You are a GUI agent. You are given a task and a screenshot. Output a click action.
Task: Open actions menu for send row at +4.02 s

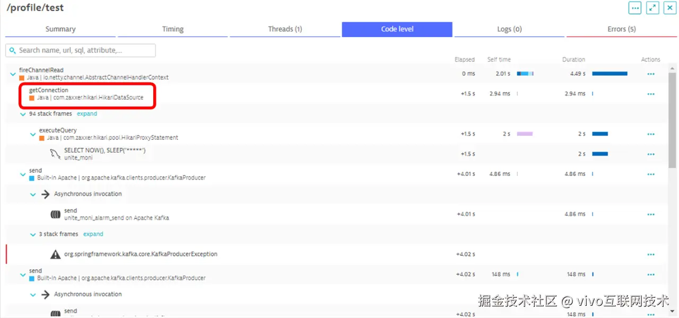pyautogui.click(x=651, y=275)
